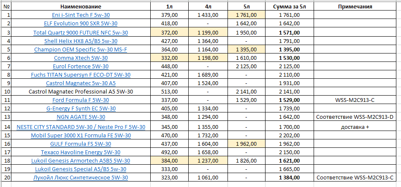Select the highlighted 384,00 cell
401x187 pixels.
coord(170,161)
